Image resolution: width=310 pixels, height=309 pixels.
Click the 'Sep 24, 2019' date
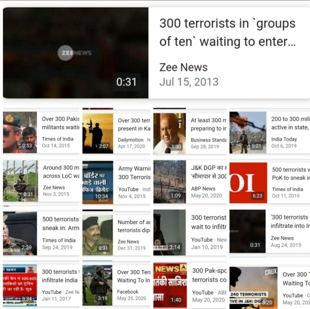pos(57,247)
